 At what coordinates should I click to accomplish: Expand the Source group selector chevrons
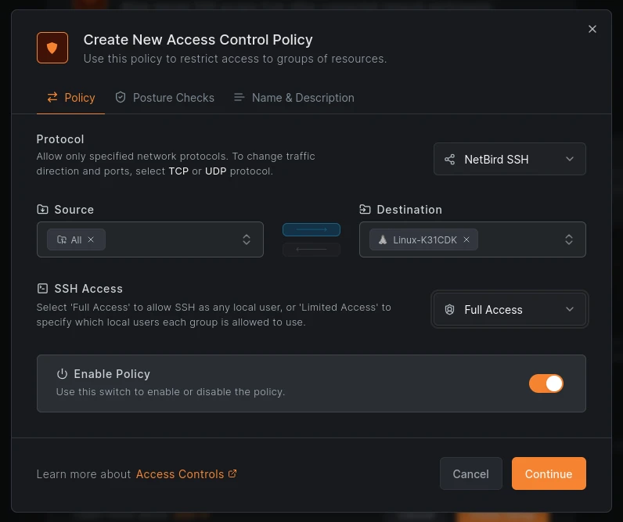pos(247,239)
